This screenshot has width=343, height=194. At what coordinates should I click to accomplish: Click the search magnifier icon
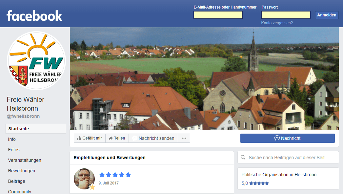[243, 157]
